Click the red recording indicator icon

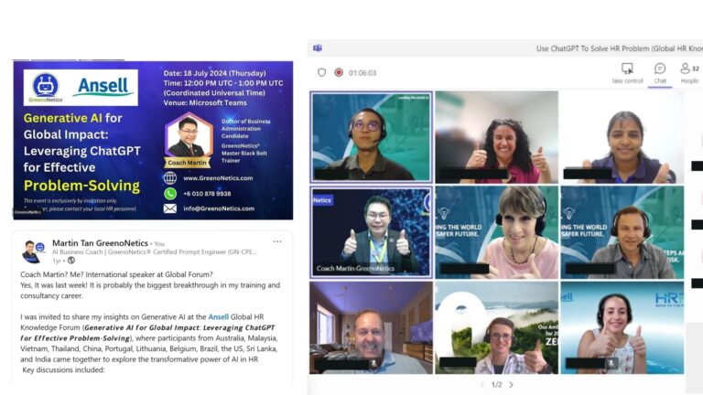point(339,72)
